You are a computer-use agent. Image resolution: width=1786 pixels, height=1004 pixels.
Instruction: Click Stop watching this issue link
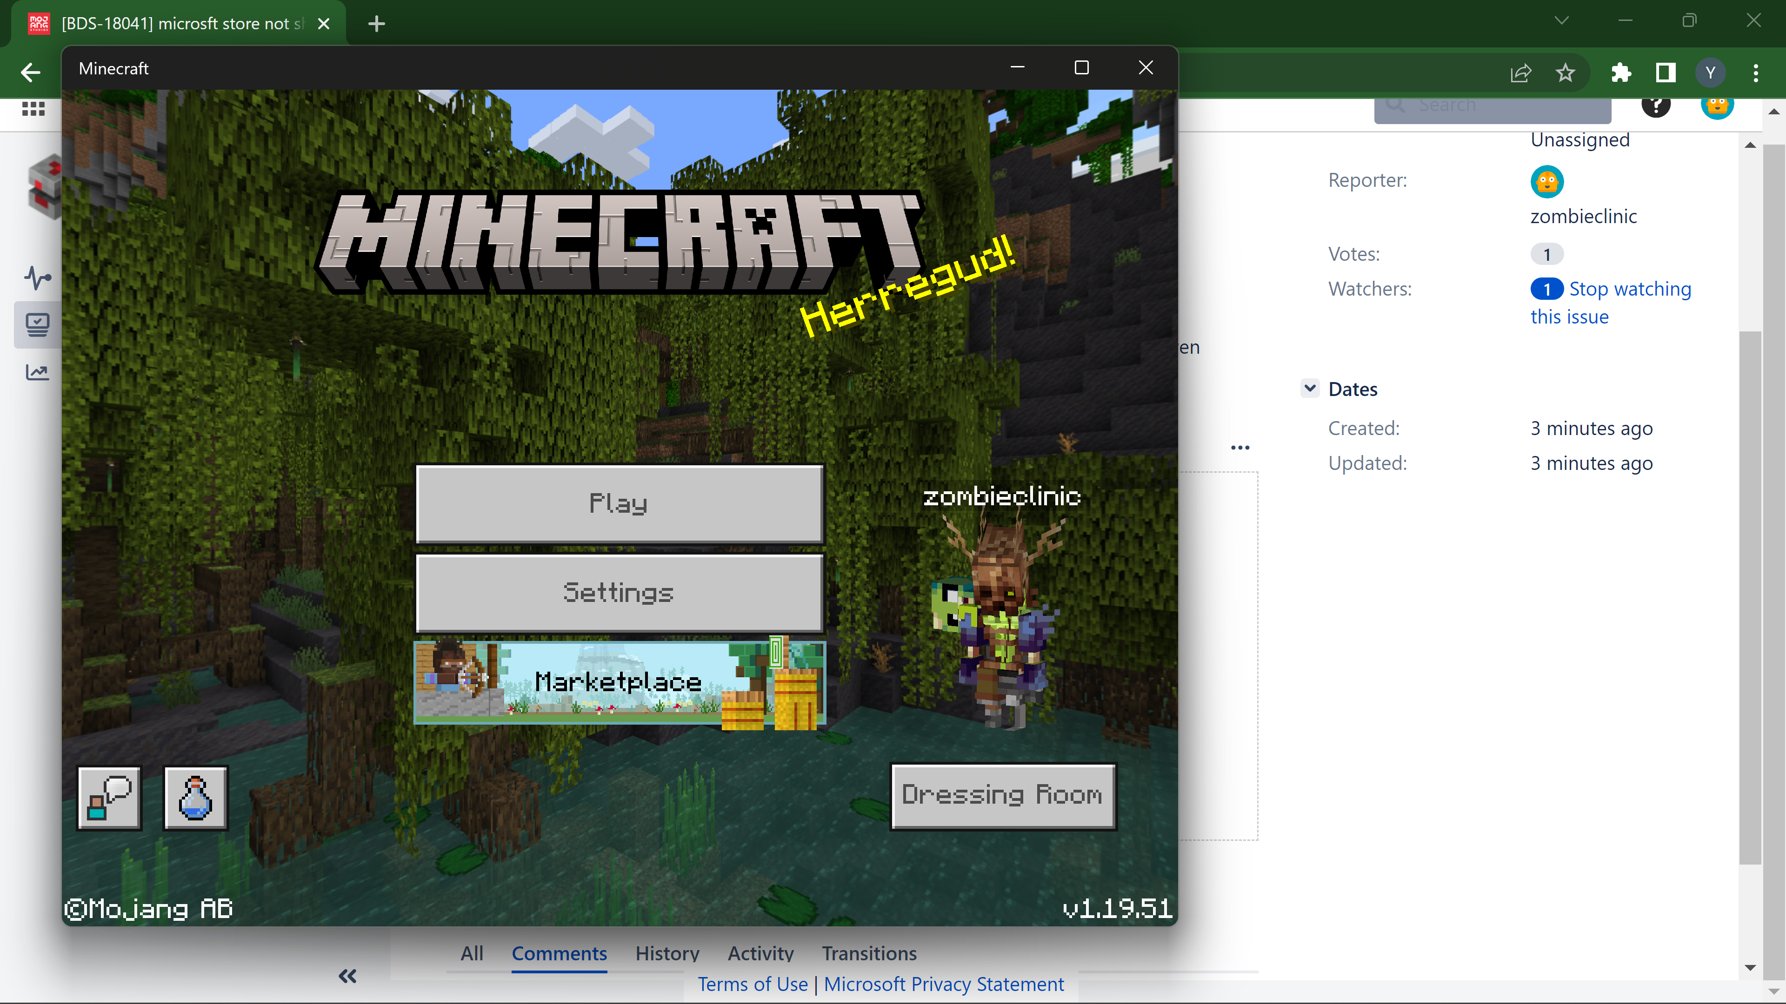1629,289
